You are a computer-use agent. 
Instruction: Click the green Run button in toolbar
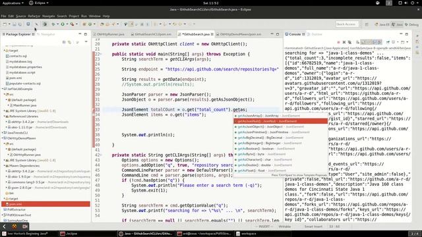click(x=63, y=24)
